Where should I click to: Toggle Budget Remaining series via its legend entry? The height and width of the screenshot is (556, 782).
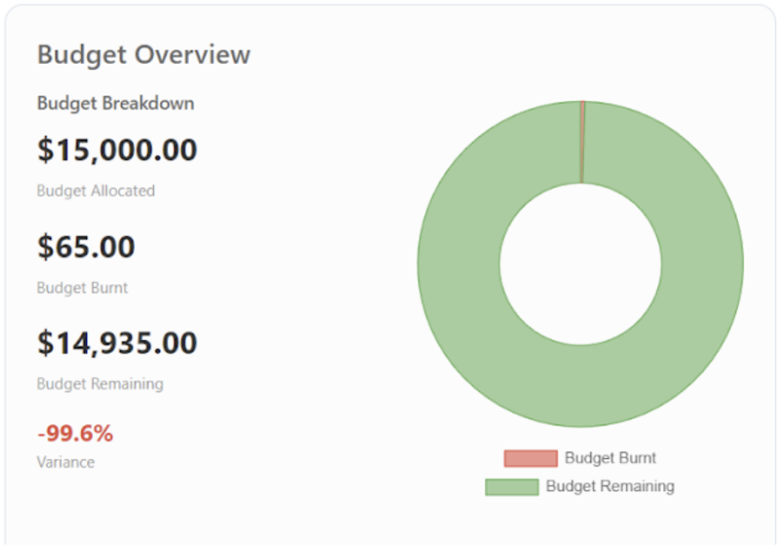pos(576,487)
